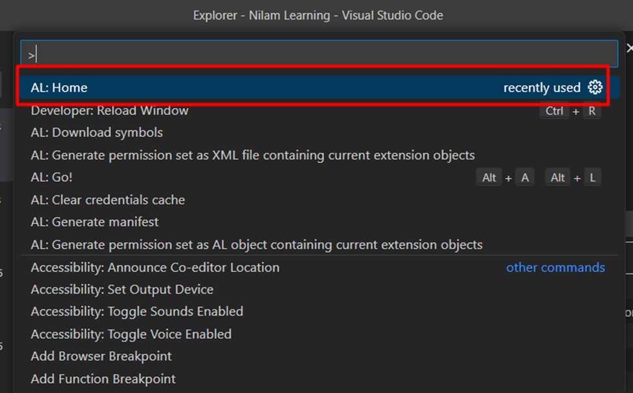The width and height of the screenshot is (633, 393).
Task: Select AL: Generate permission set as XML file
Action: point(319,155)
